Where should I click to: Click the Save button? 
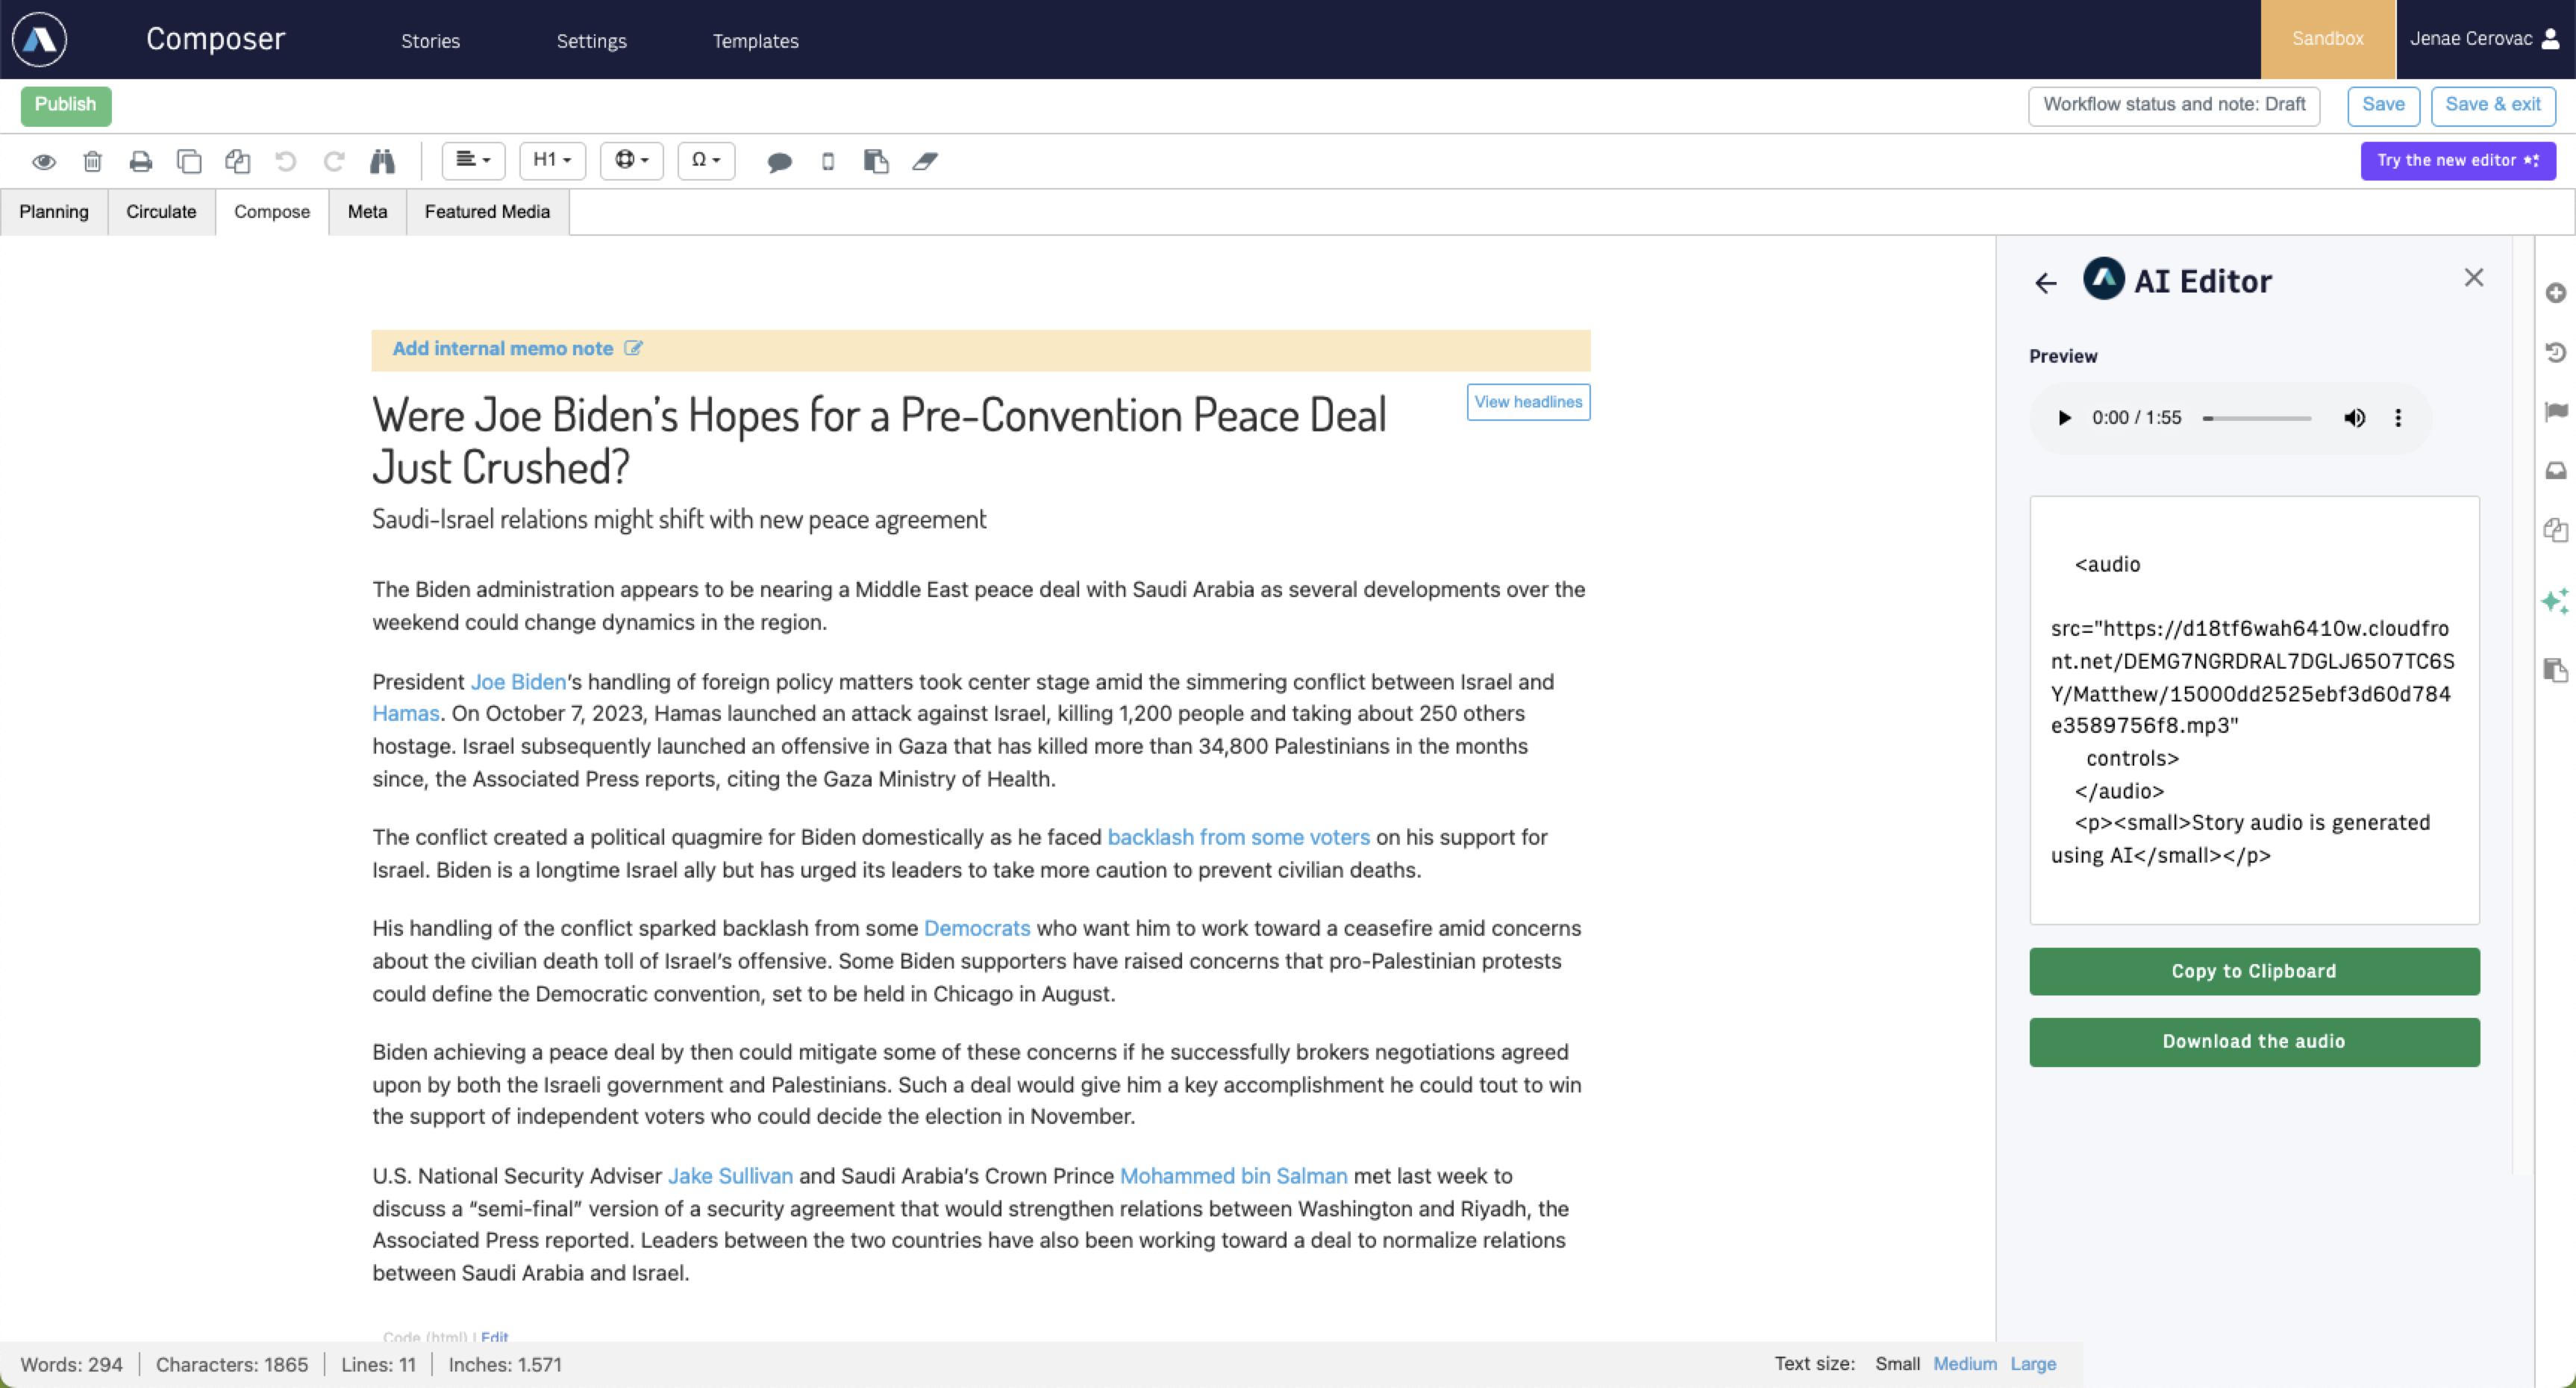[x=2383, y=105]
